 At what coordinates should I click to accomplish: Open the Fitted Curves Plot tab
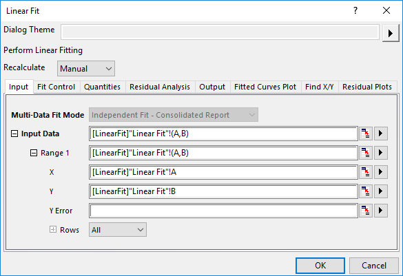(265, 87)
